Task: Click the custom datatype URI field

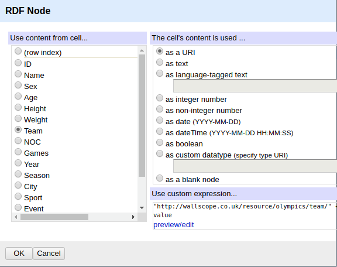Action: click(255, 166)
